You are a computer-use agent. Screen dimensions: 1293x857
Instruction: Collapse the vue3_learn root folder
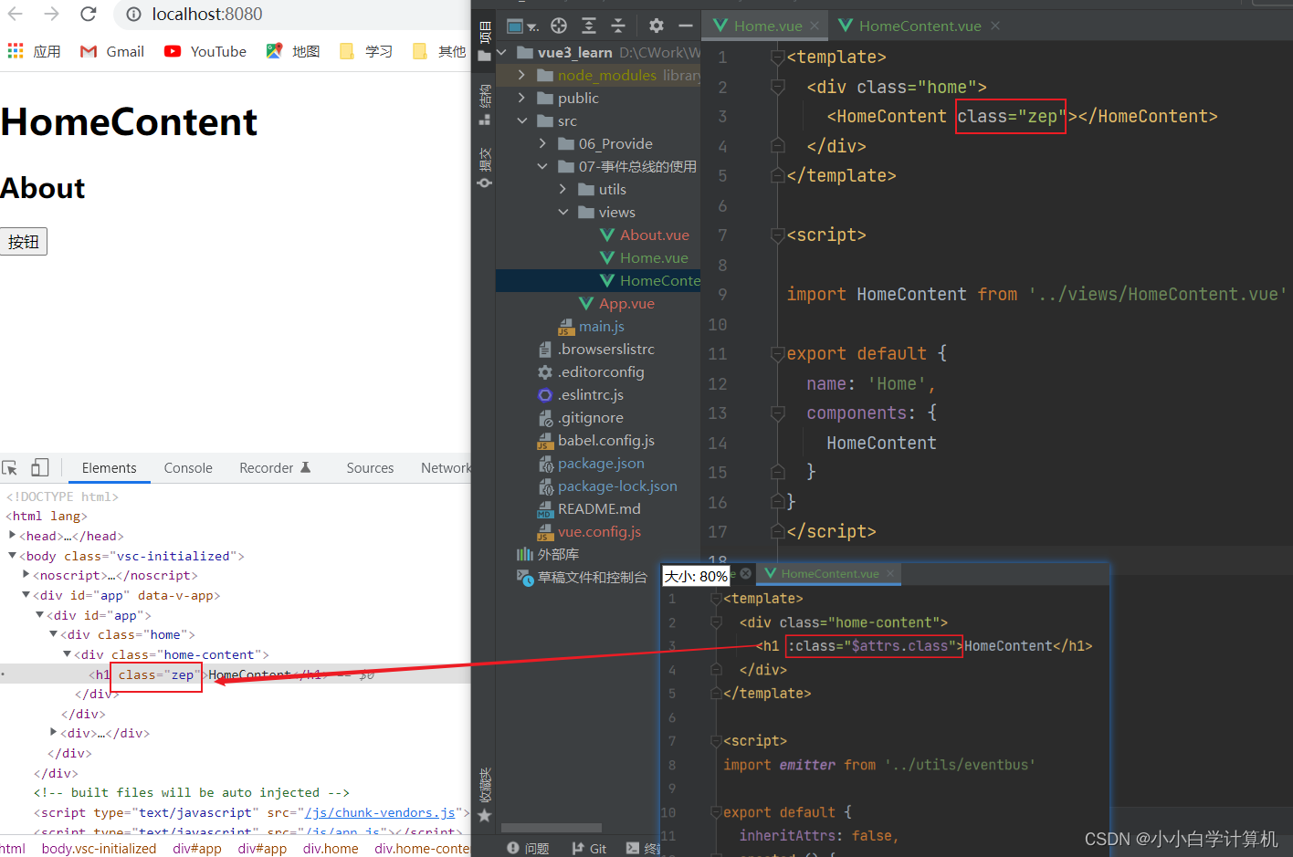[x=501, y=52]
